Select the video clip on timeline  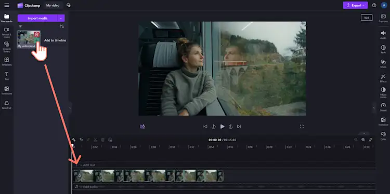coord(149,176)
